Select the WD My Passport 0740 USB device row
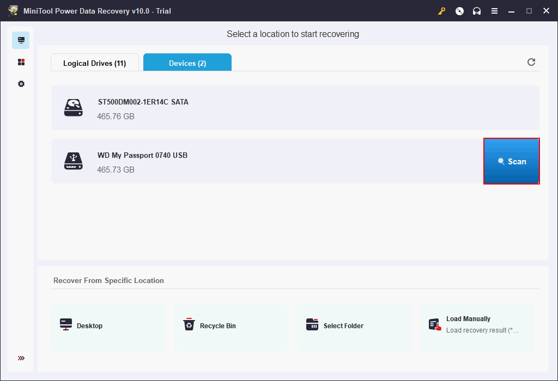The image size is (558, 381). click(245, 161)
